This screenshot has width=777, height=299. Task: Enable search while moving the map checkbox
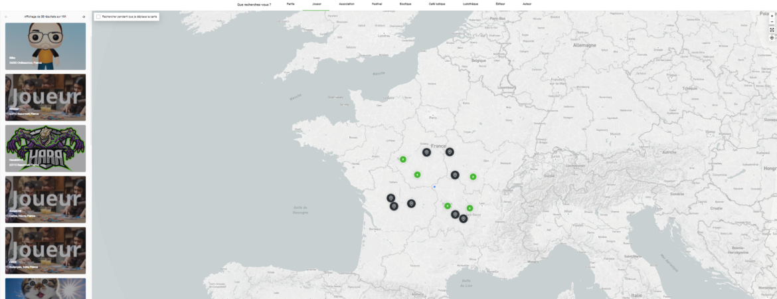98,17
